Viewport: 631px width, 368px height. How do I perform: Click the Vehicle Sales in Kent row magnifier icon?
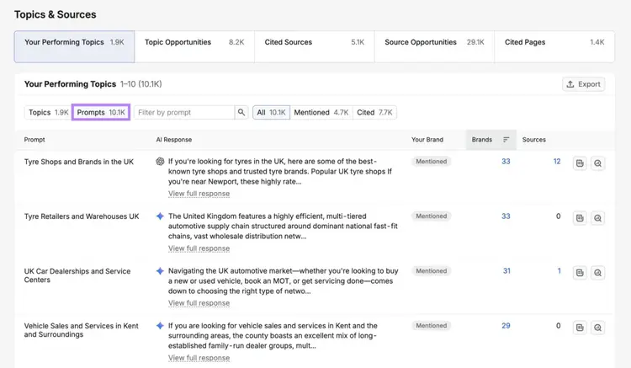click(x=597, y=328)
